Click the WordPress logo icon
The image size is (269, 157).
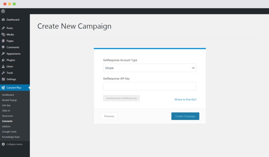[3, 11]
